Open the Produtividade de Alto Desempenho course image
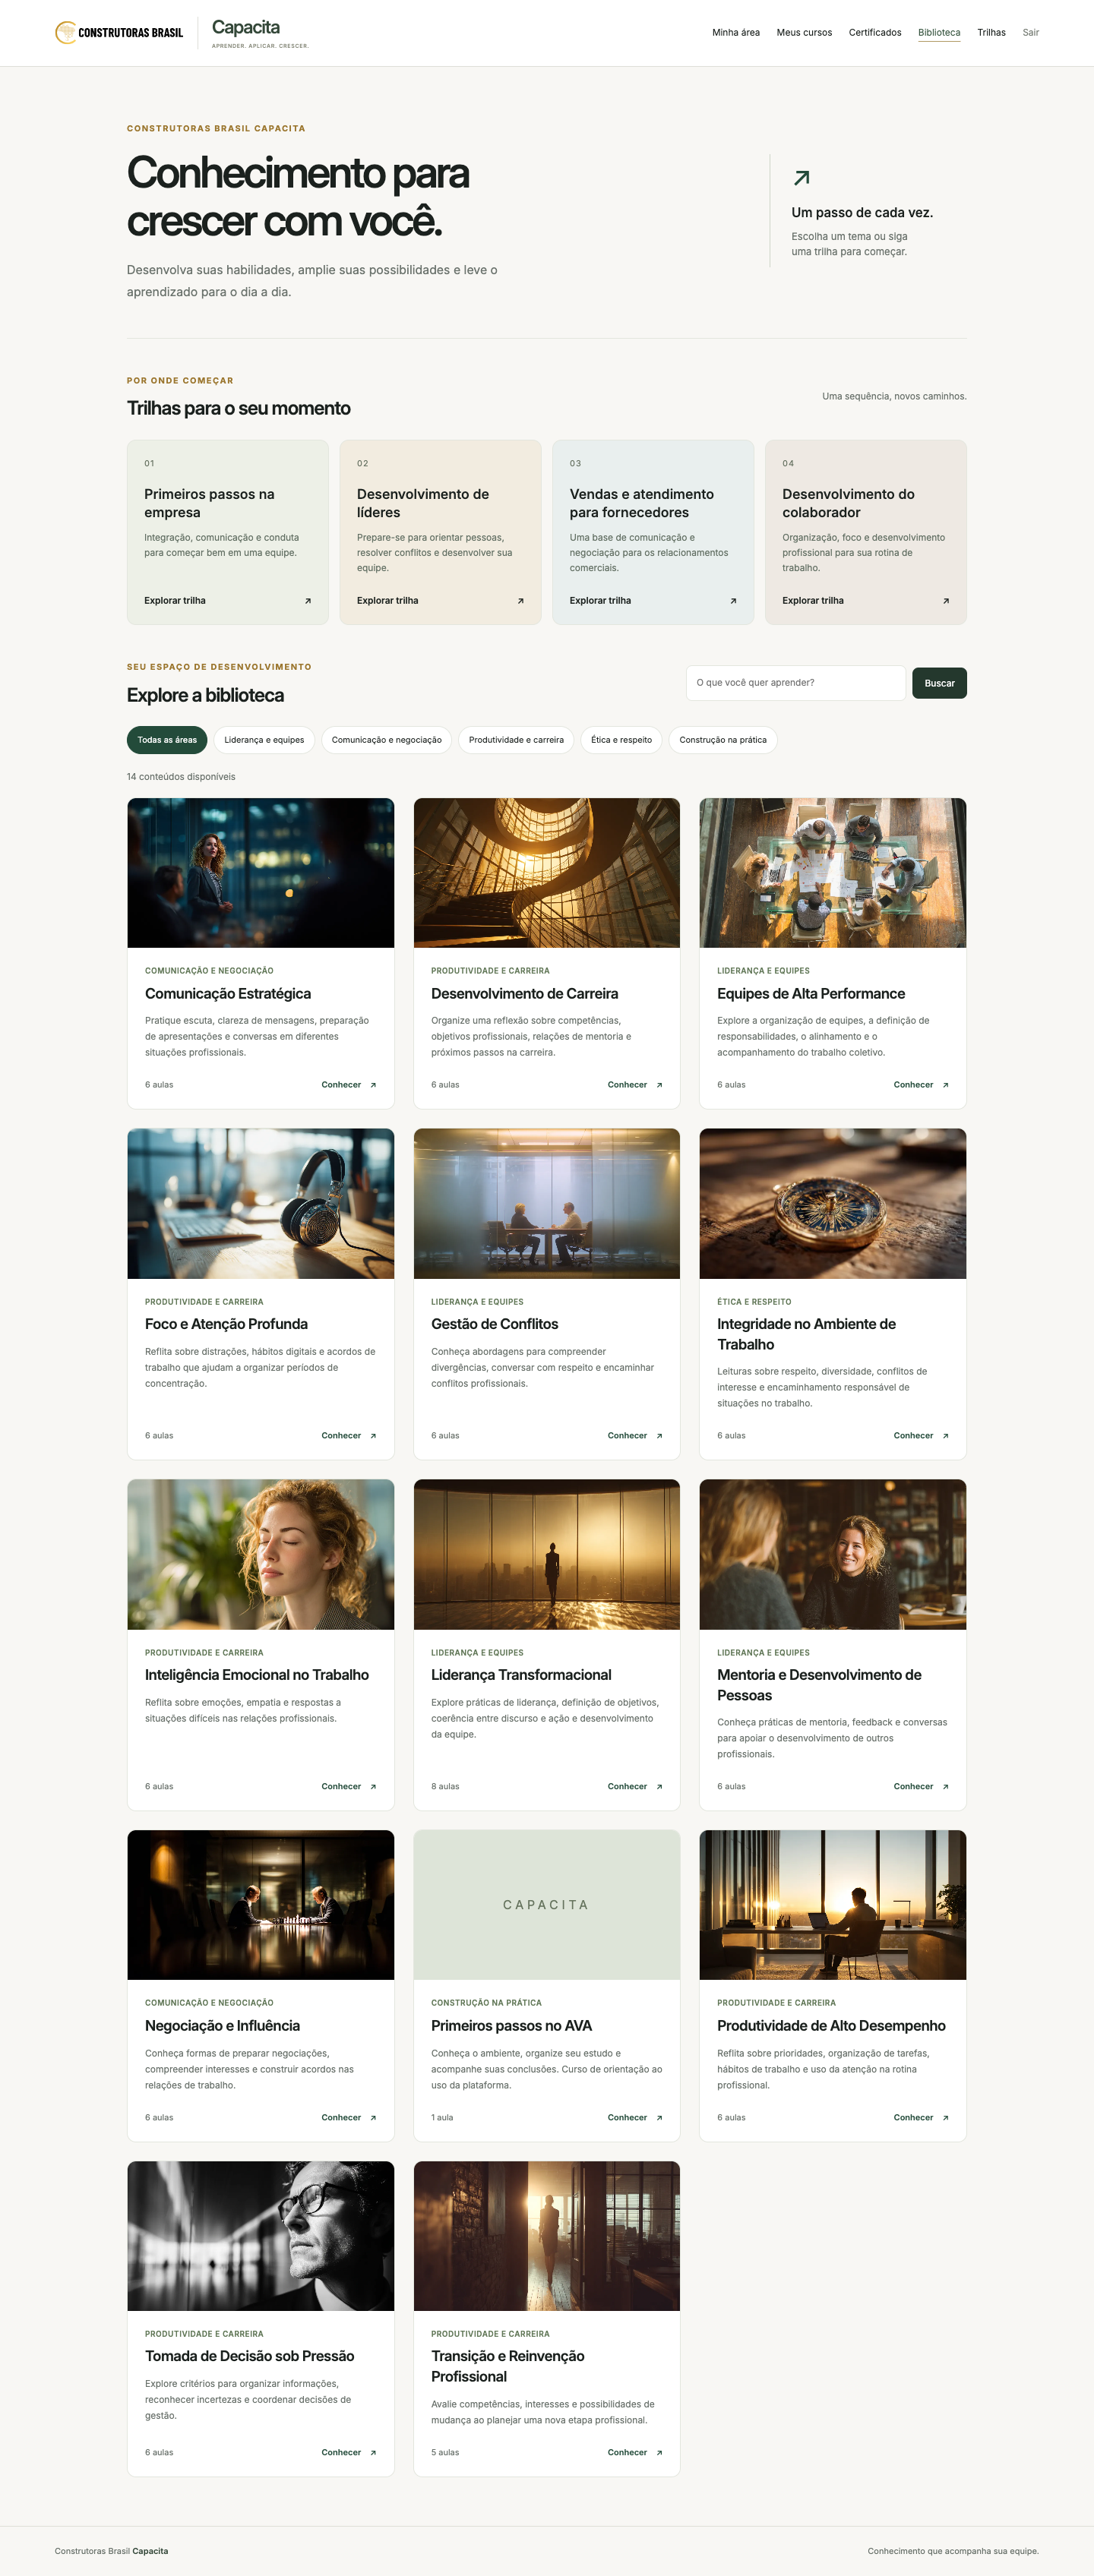 [x=833, y=1905]
